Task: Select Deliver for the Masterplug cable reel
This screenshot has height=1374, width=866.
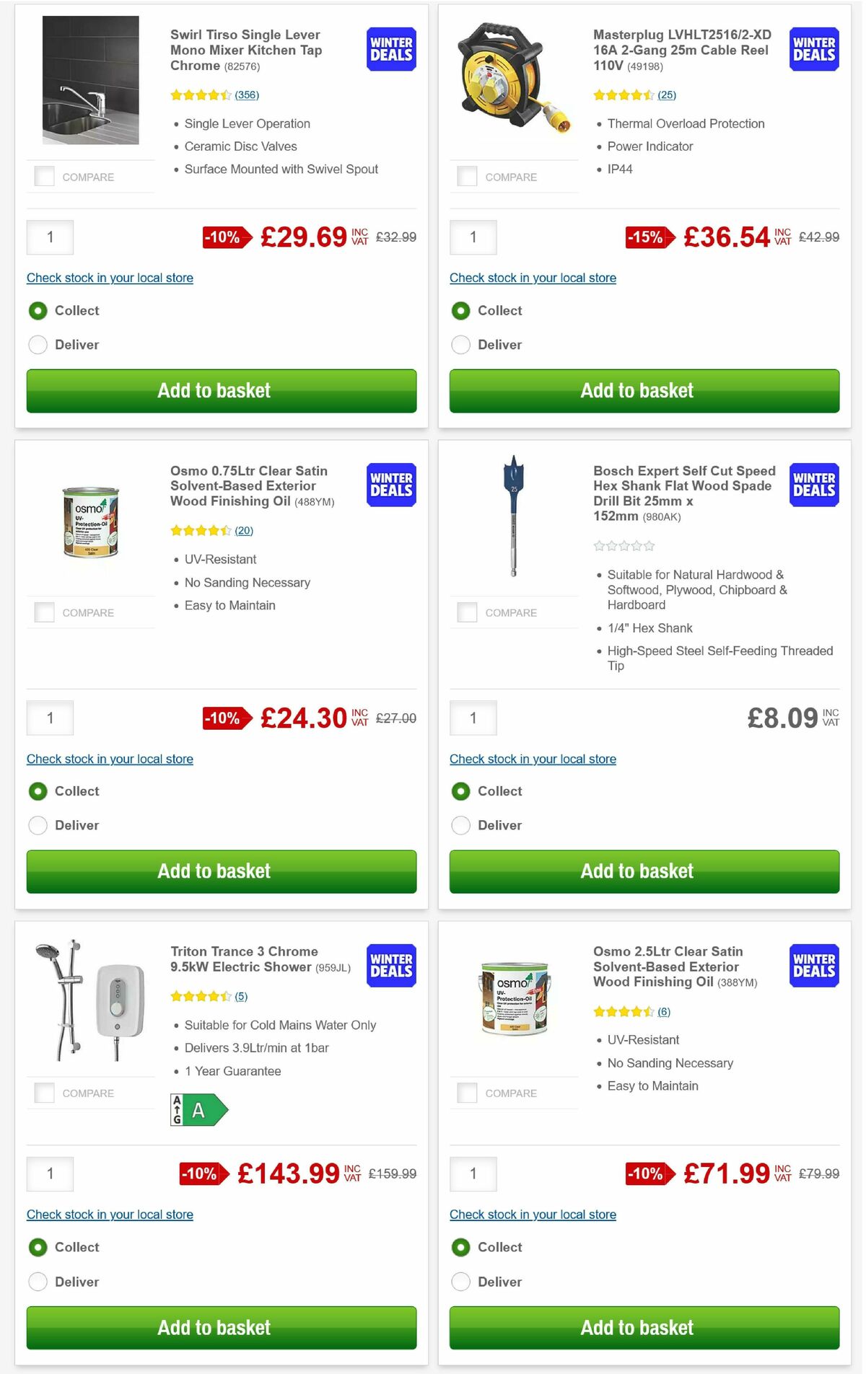Action: (460, 345)
